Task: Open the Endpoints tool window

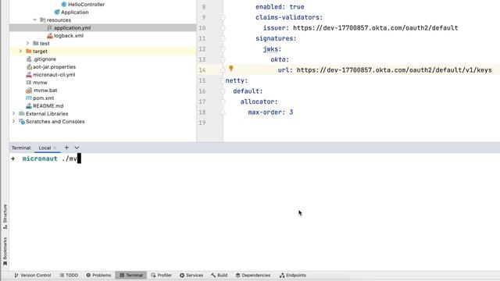Action: pos(293,275)
